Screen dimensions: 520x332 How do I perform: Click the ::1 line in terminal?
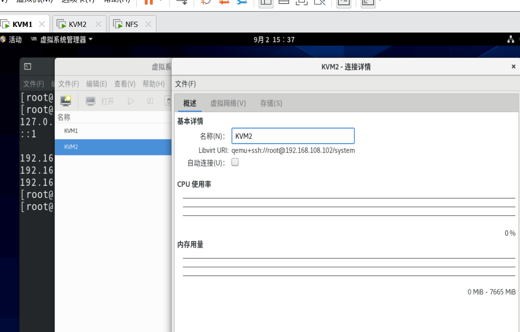coord(28,134)
